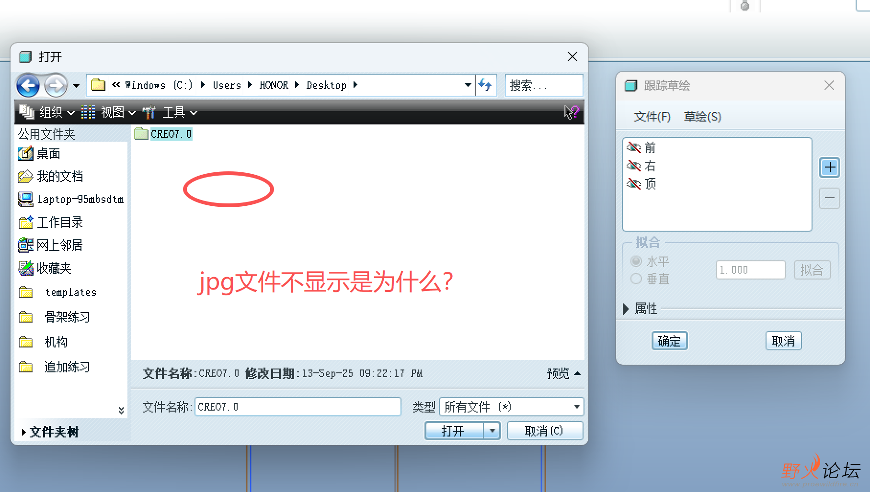The image size is (870, 492).
Task: Open the 骨架练习 folder shortcut
Action: point(55,317)
